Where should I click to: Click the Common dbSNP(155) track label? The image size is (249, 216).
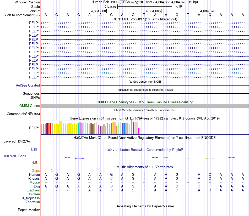pyautogui.click(x=23, y=114)
